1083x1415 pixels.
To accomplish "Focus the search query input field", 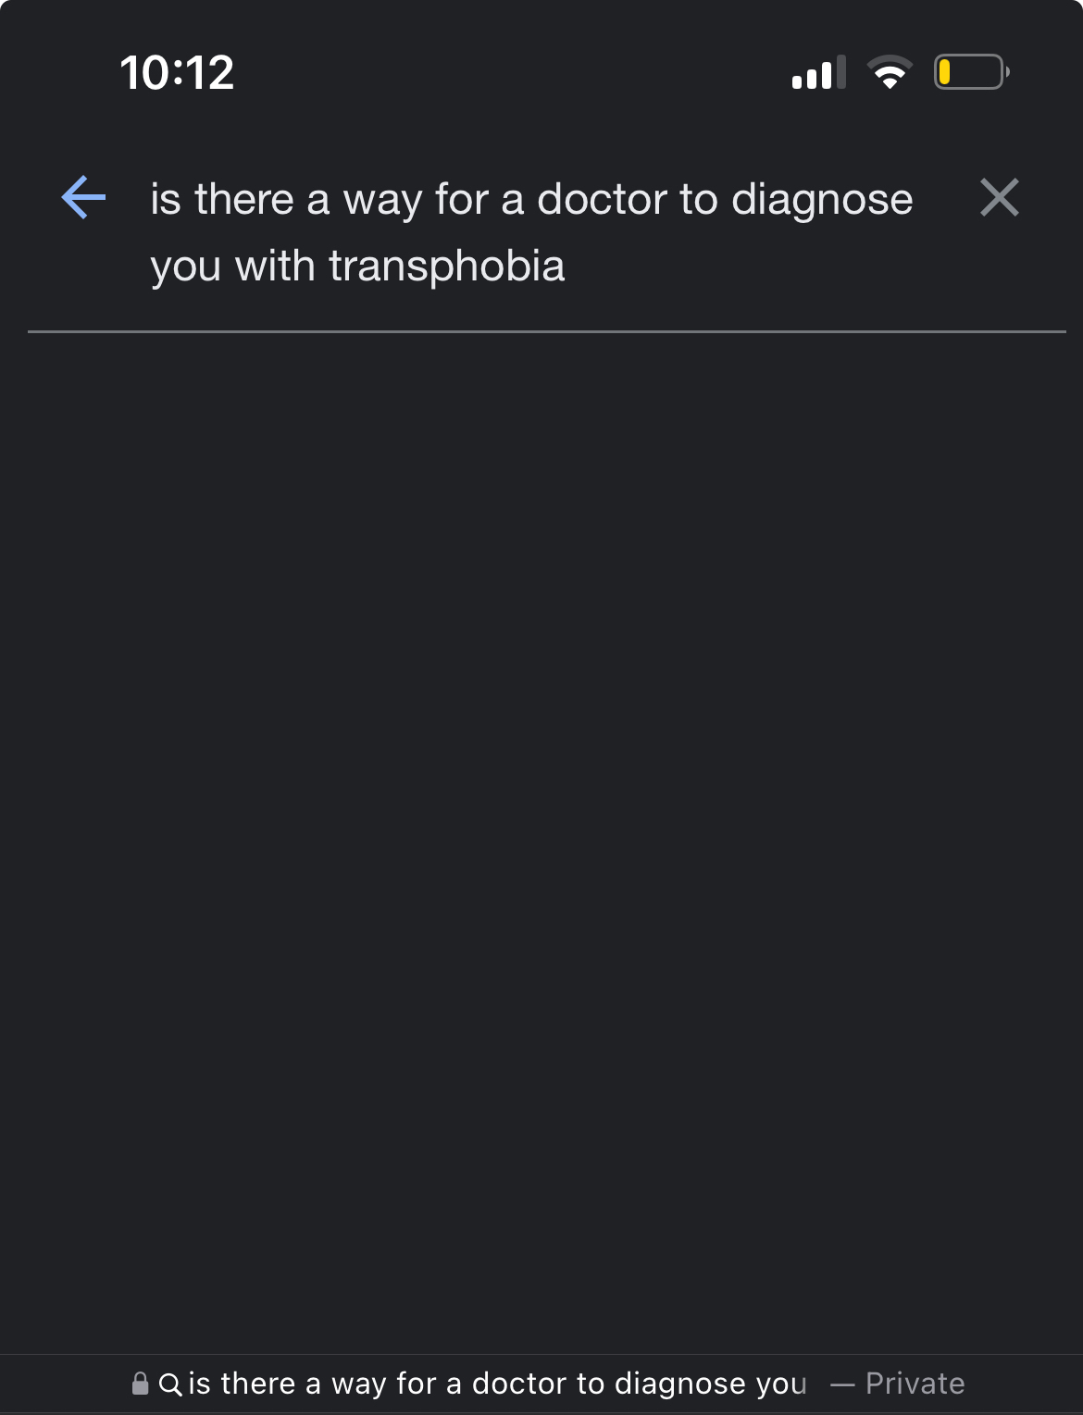I will [531, 232].
